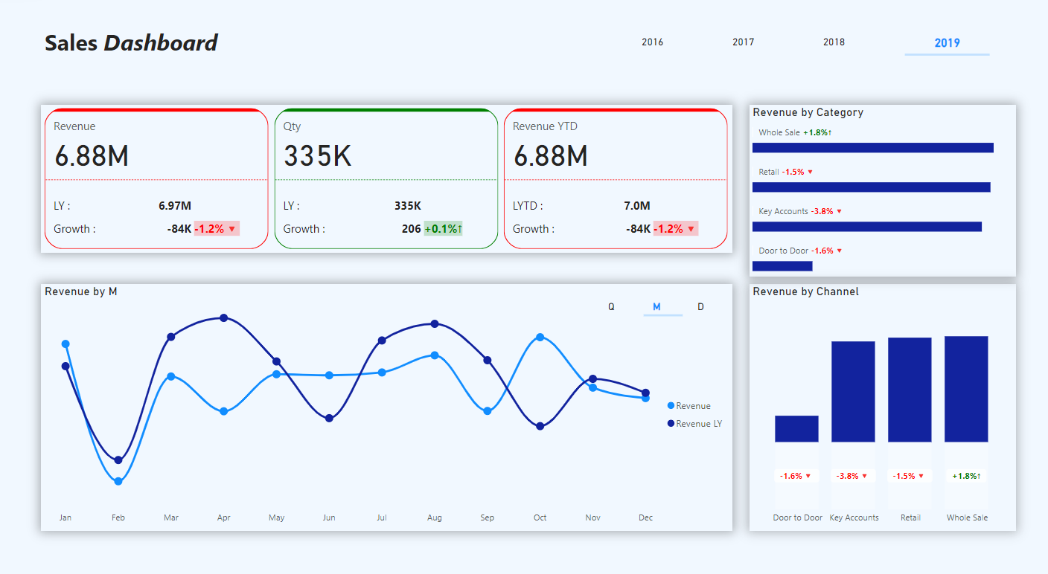Click the Revenue legend marker
This screenshot has height=574, width=1048.
coord(671,406)
